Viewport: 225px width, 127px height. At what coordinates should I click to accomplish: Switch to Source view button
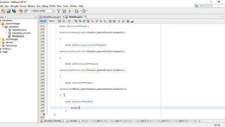point(43,21)
